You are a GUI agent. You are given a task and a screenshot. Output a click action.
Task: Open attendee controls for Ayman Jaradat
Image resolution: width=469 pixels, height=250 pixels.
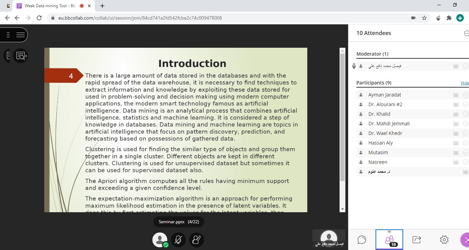tap(466, 95)
